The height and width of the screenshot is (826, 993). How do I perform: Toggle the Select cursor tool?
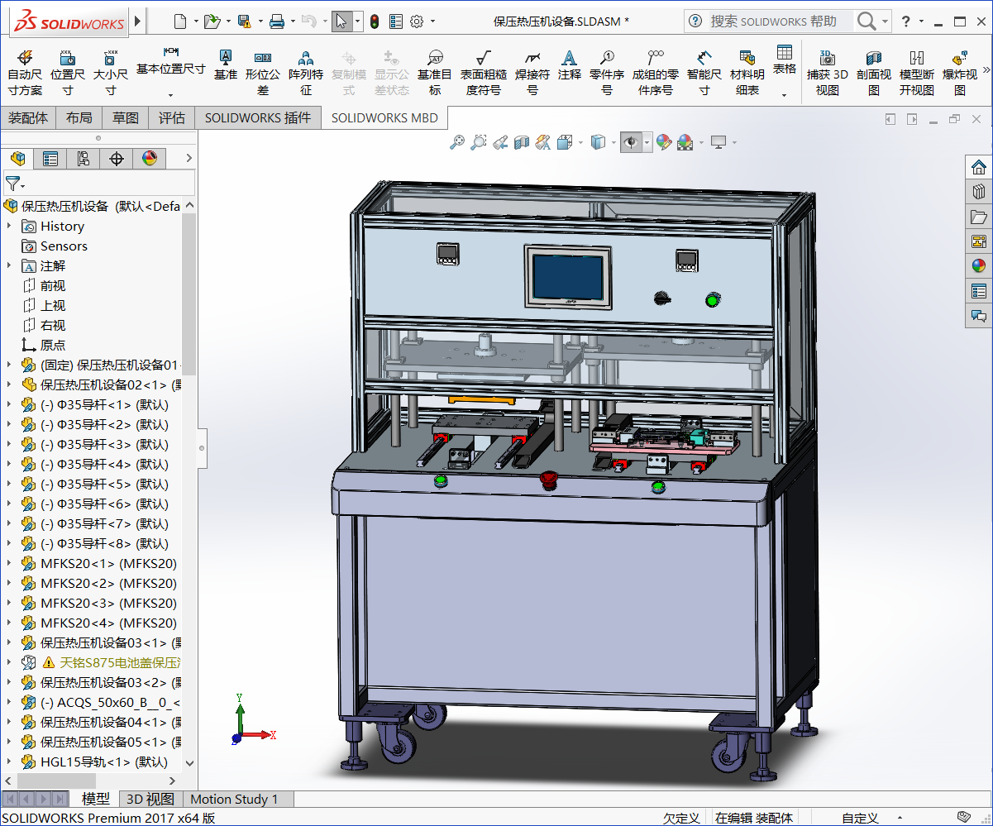pyautogui.click(x=341, y=21)
